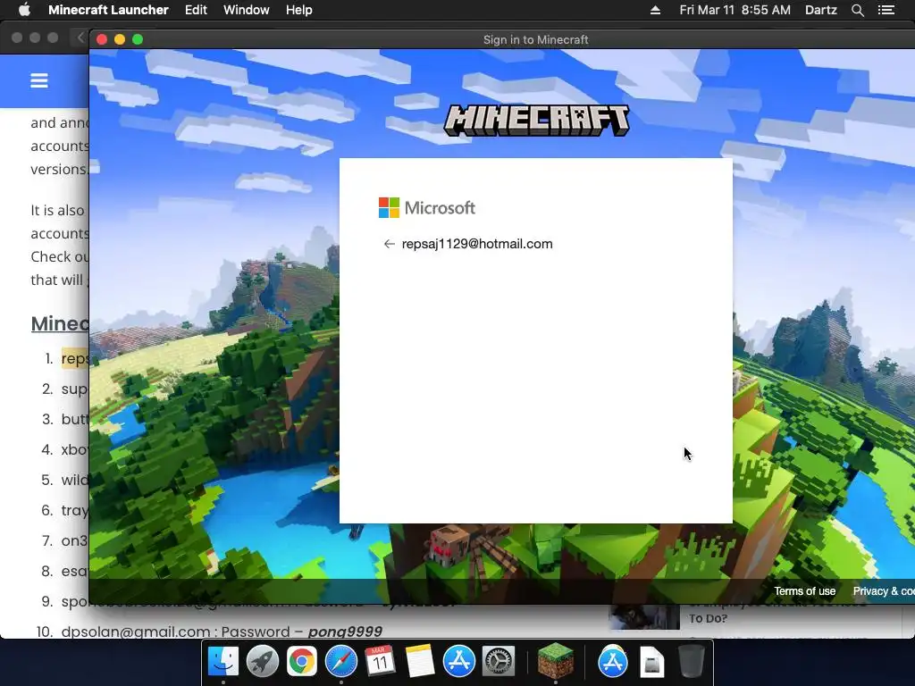This screenshot has height=686, width=915.
Task: Open the document stack icon in Dock
Action: click(651, 662)
